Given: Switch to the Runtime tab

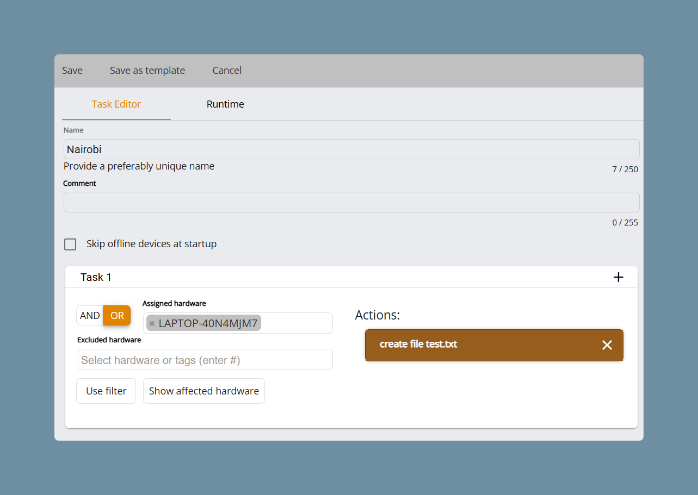Looking at the screenshot, I should pos(225,104).
